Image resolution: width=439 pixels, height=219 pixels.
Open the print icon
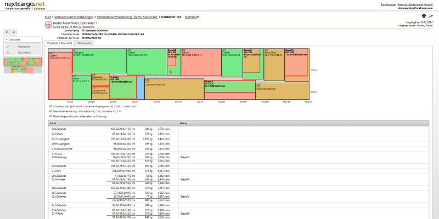424,16
